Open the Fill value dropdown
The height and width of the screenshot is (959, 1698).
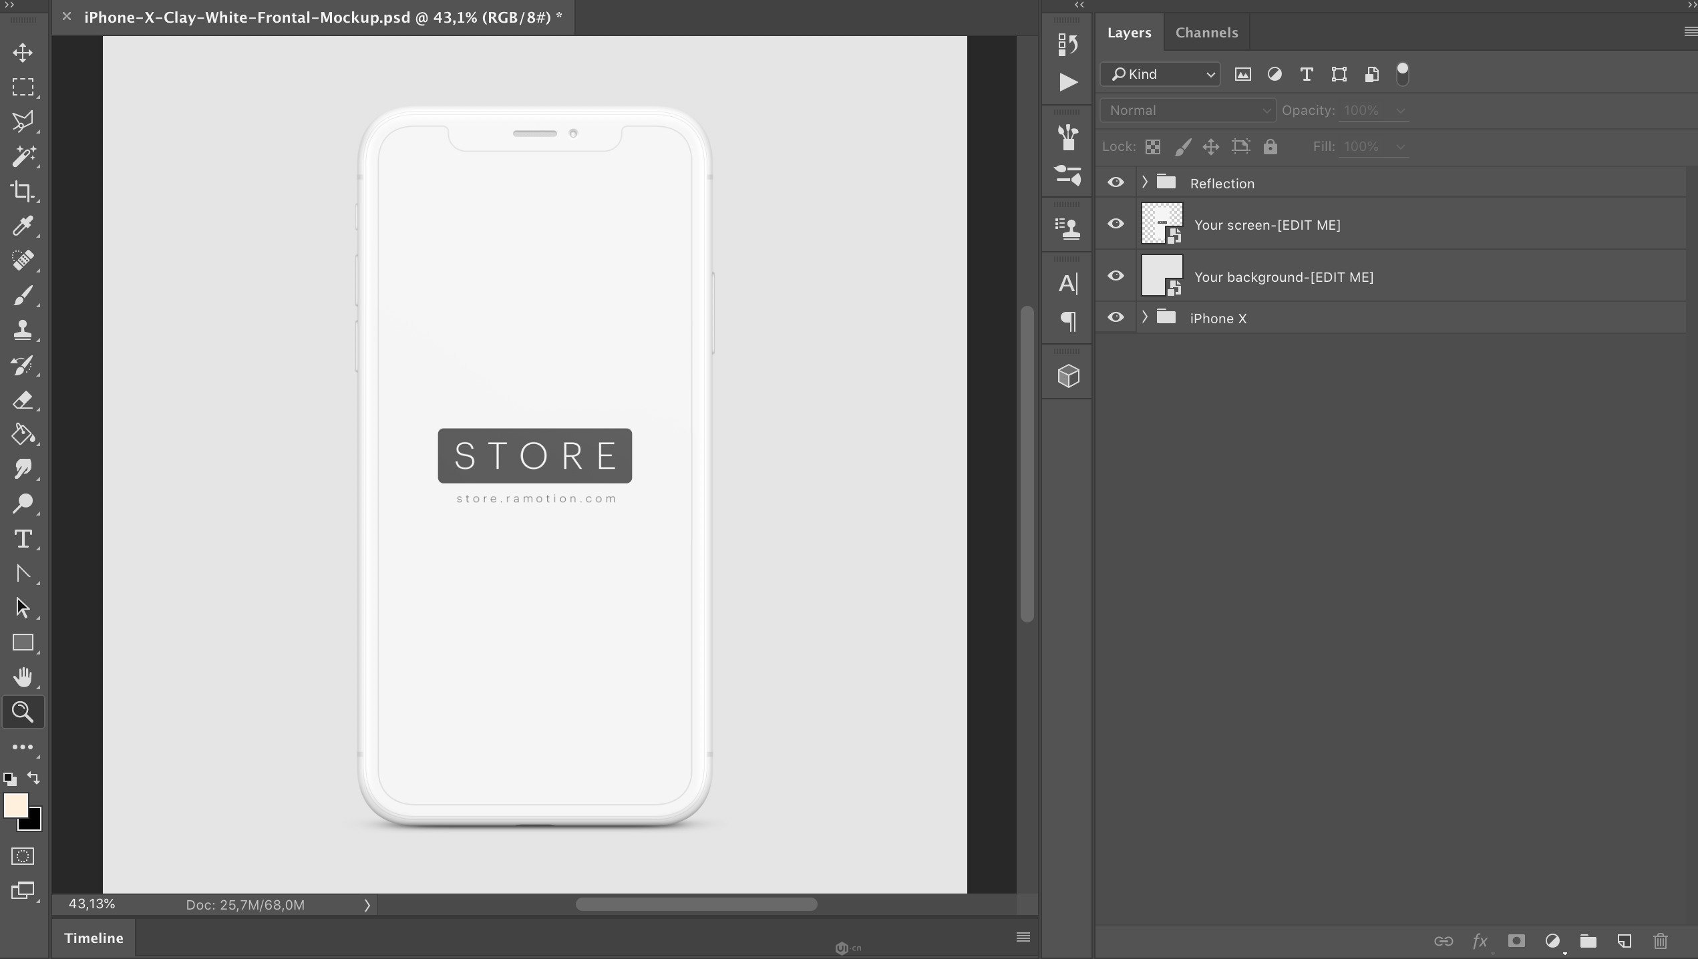[x=1401, y=147]
